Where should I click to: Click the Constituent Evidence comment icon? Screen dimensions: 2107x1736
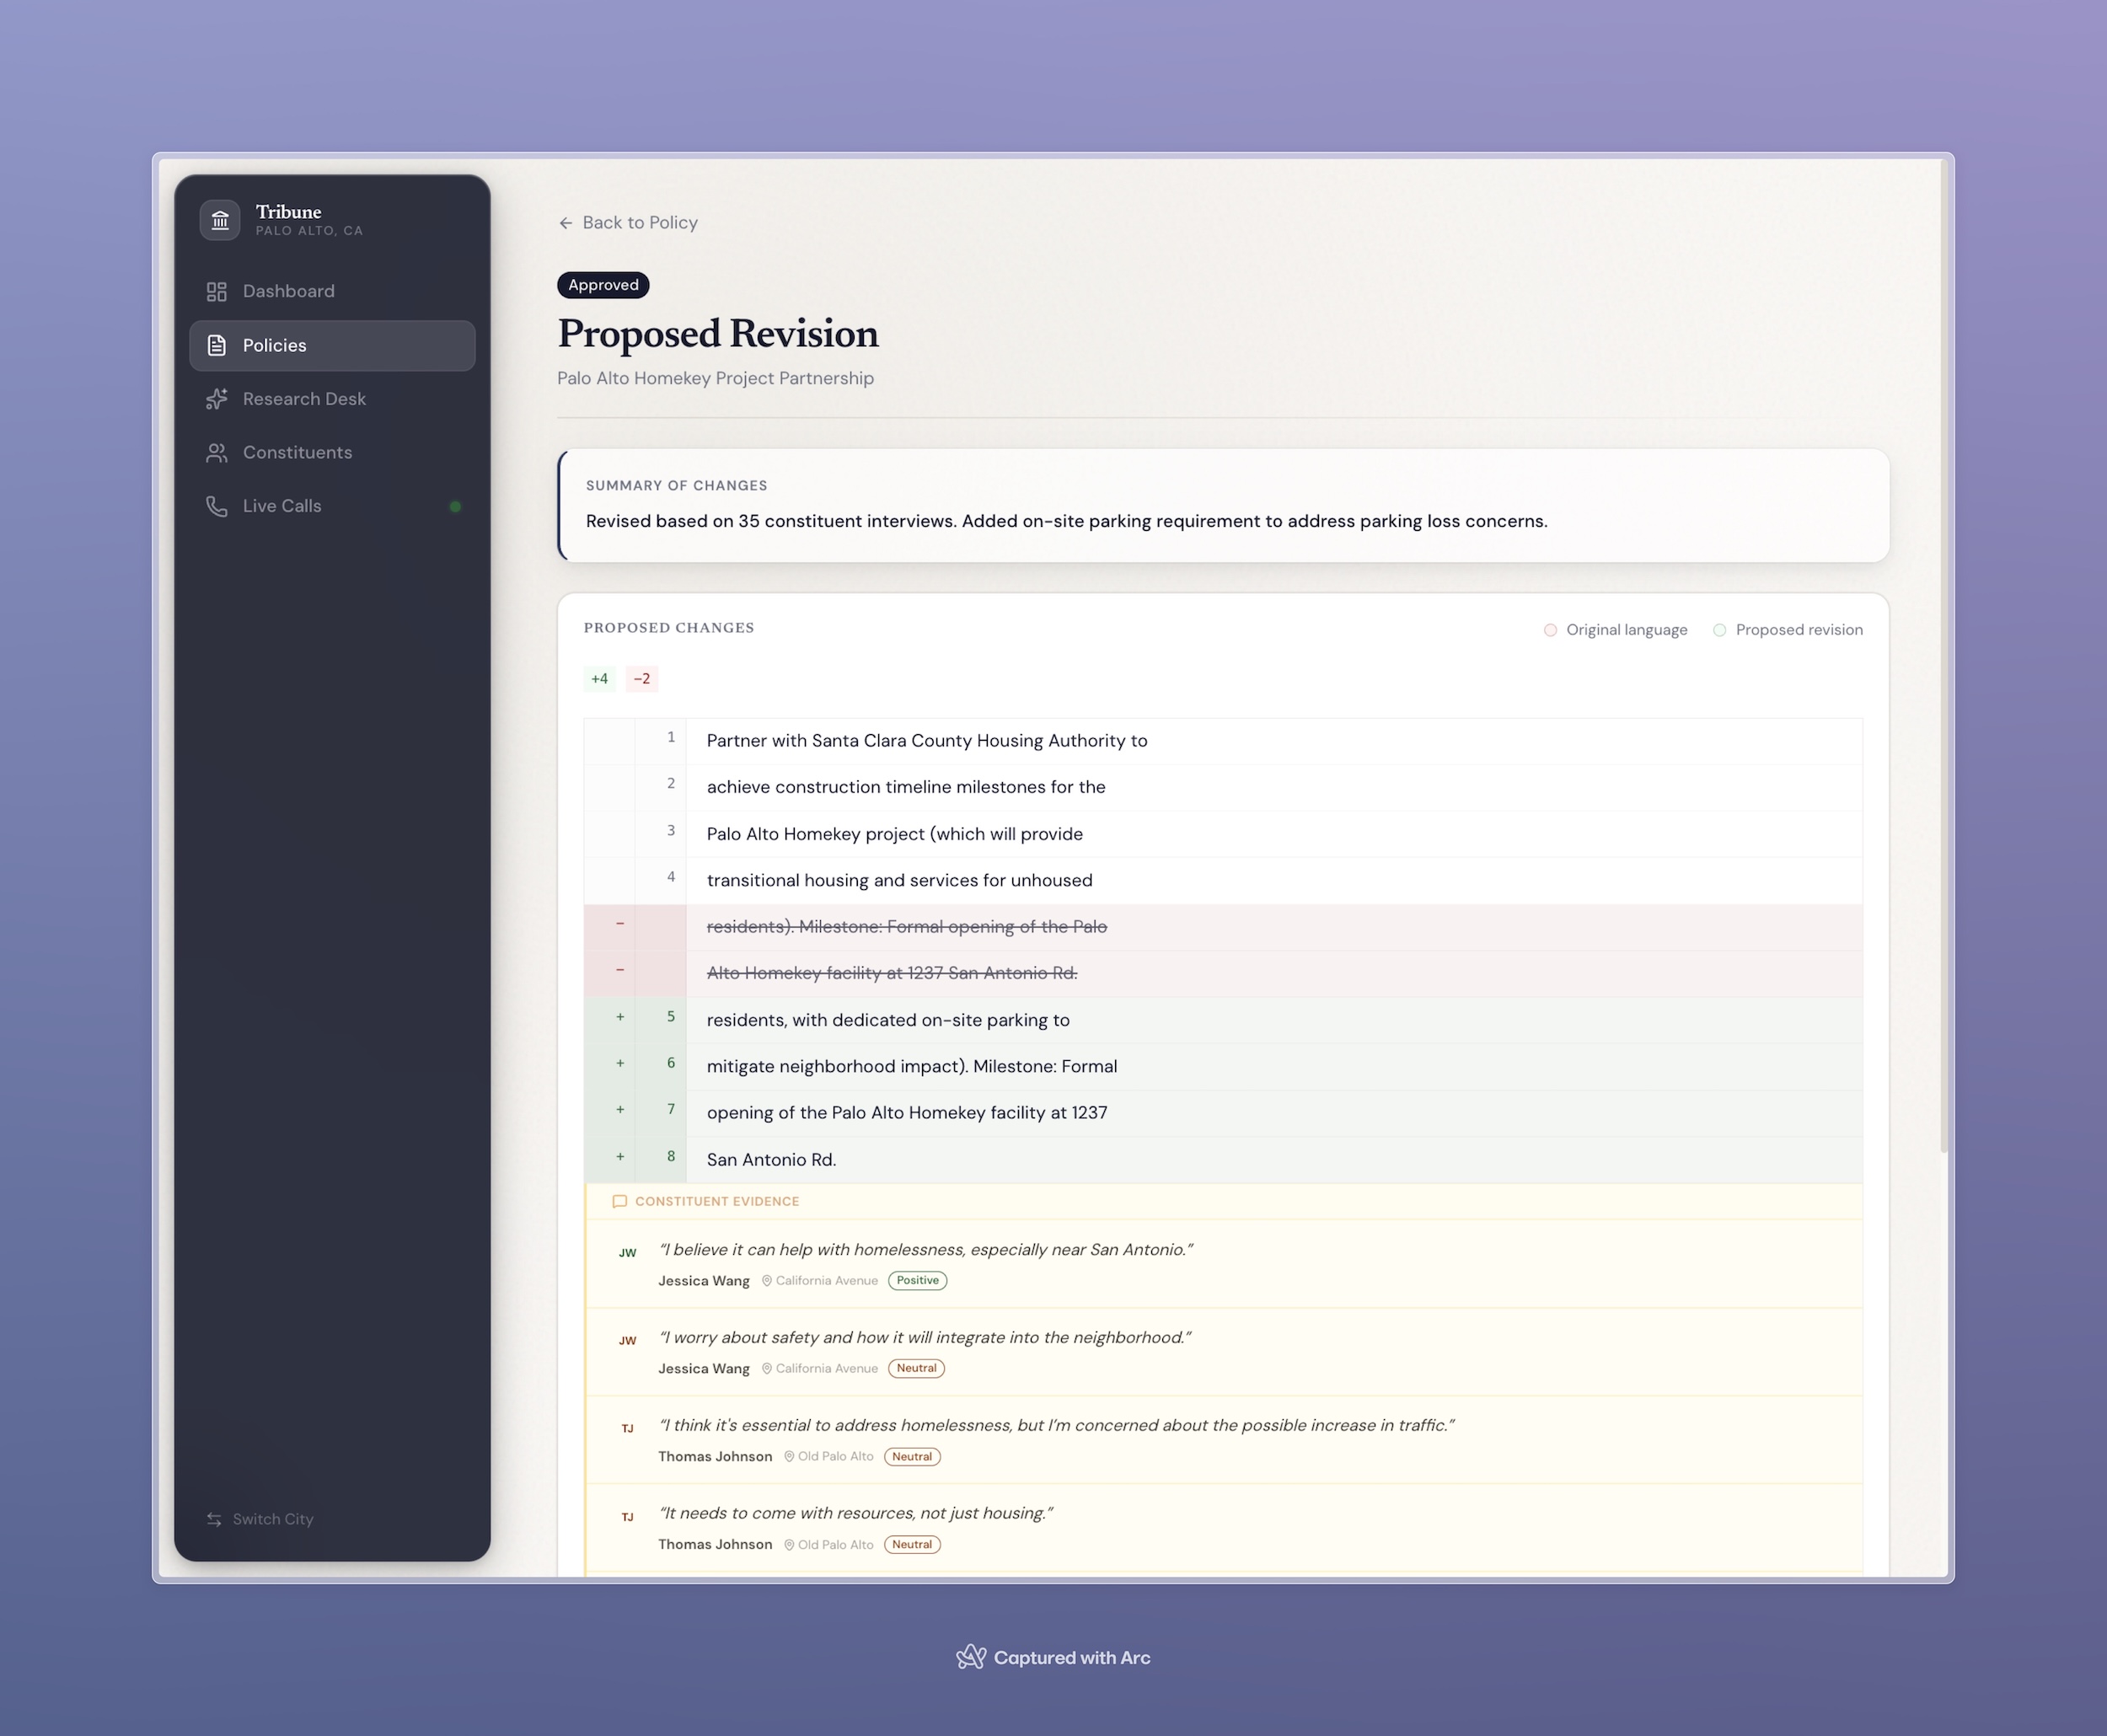pyautogui.click(x=619, y=1201)
